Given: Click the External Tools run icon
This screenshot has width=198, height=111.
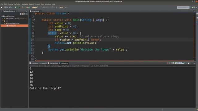Looking at the screenshot, I should (x=23, y=7).
